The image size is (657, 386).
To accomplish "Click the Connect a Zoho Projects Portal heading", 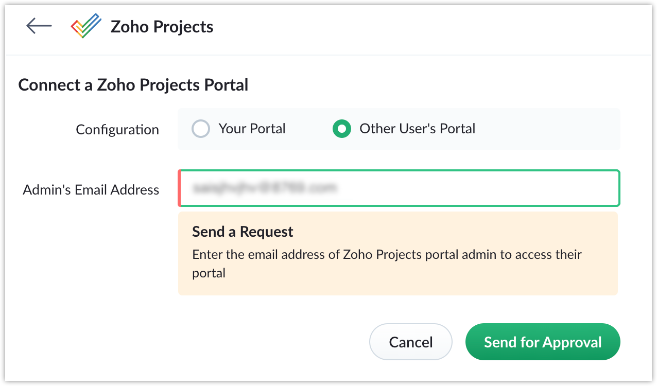I will pyautogui.click(x=133, y=84).
